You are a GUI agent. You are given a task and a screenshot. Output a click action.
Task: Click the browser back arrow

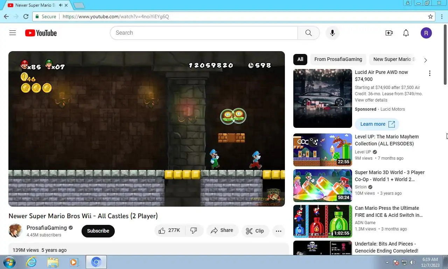[6, 16]
